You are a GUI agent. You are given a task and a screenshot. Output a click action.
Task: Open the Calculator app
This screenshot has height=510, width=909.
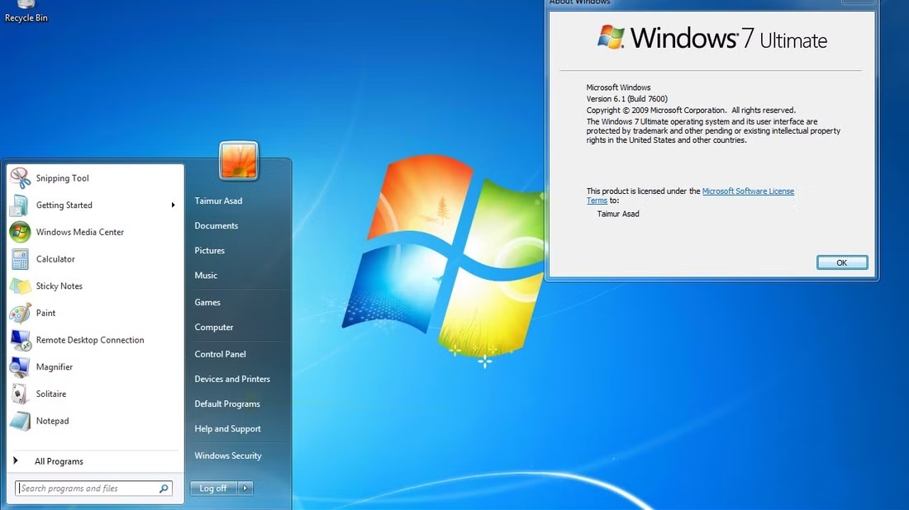55,258
